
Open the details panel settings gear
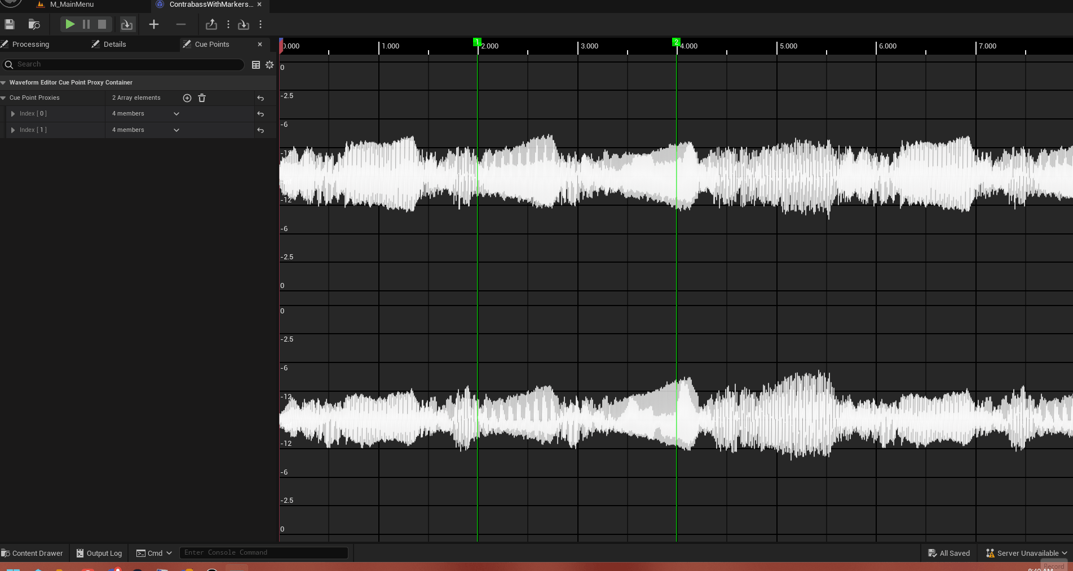[270, 65]
